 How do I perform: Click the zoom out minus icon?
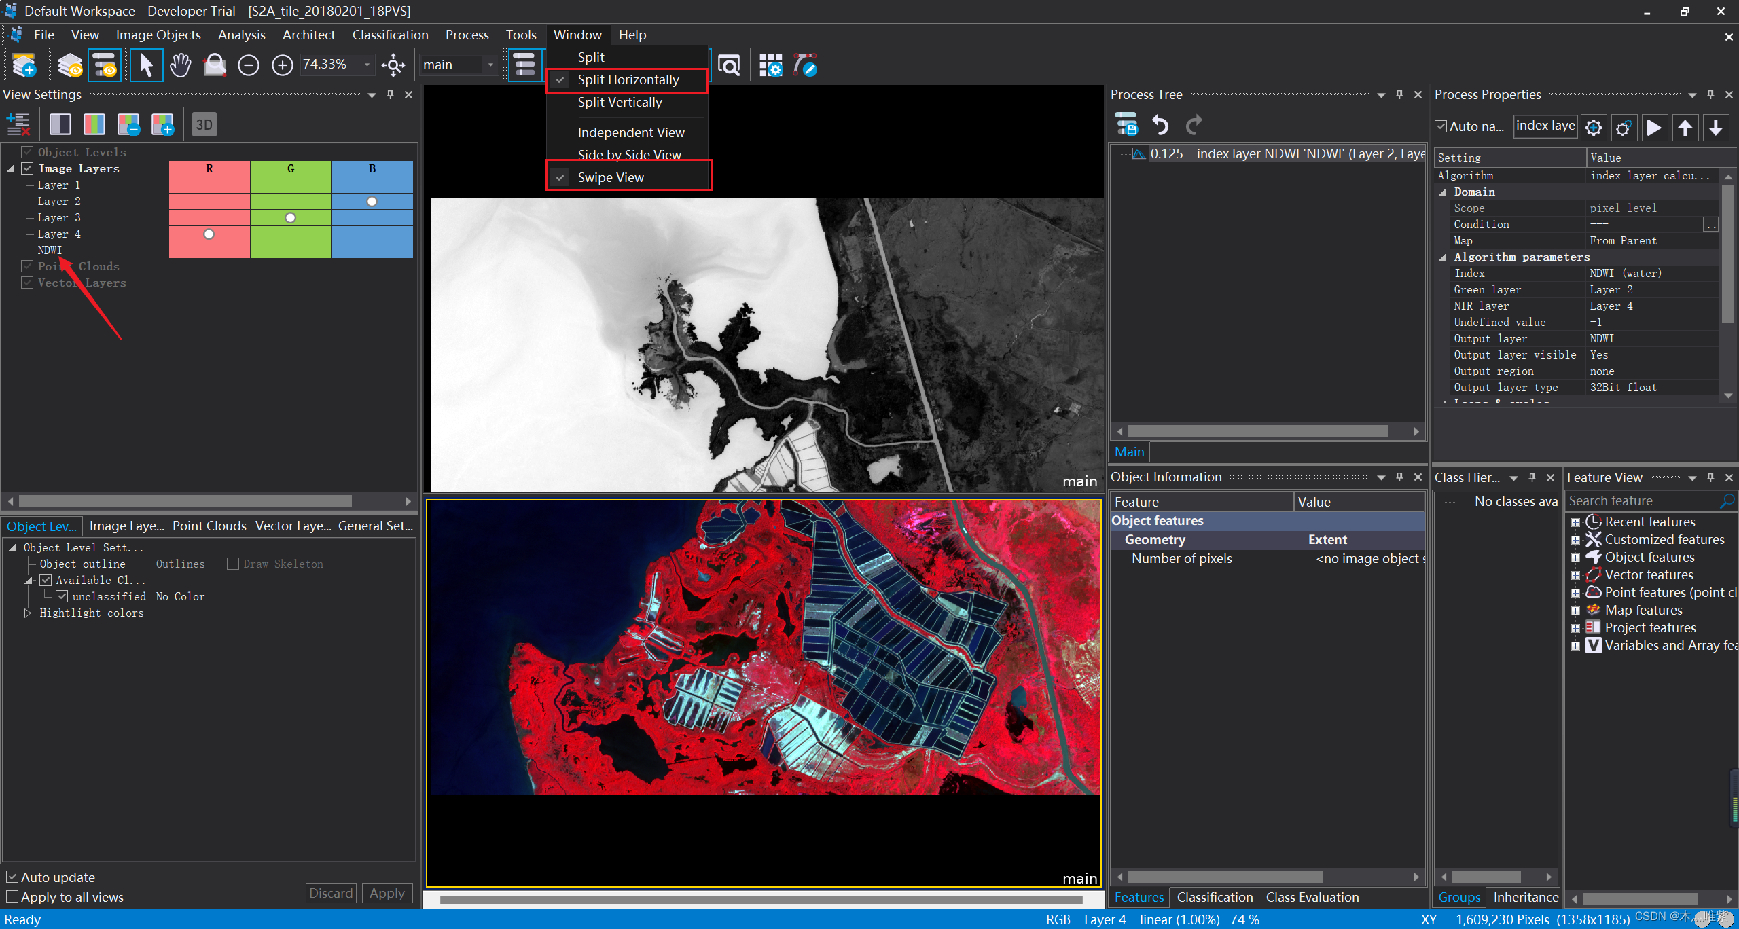point(249,65)
